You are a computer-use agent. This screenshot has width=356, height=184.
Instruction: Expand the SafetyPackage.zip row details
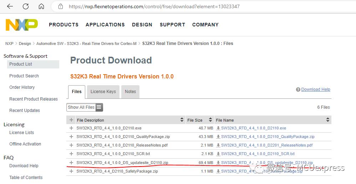[71, 171]
